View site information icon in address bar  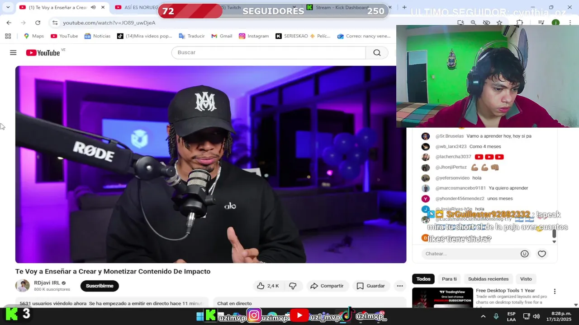point(55,23)
